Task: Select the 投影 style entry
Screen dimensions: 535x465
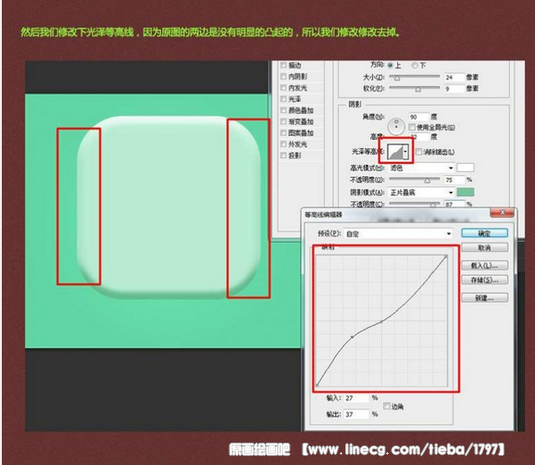Action: (x=294, y=156)
